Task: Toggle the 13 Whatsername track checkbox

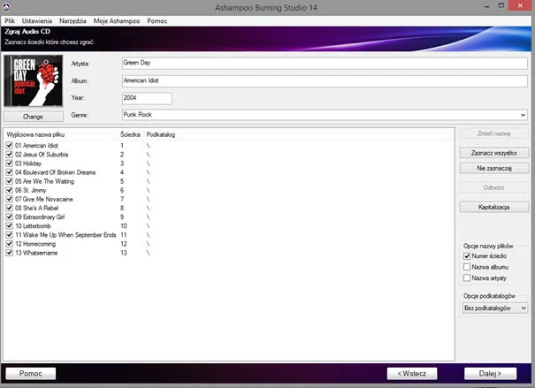Action: [x=10, y=253]
